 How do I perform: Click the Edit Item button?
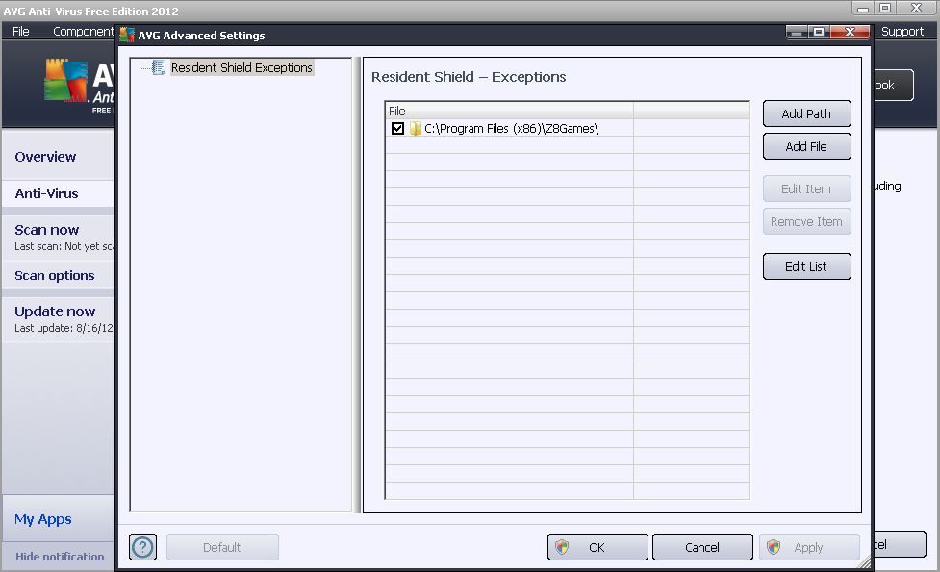(x=806, y=188)
